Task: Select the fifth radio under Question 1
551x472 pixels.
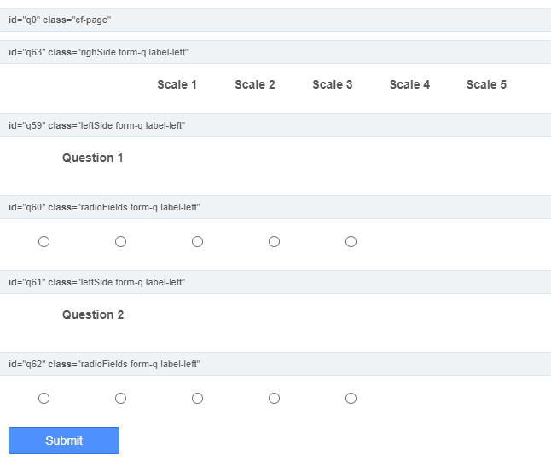Action: [351, 241]
